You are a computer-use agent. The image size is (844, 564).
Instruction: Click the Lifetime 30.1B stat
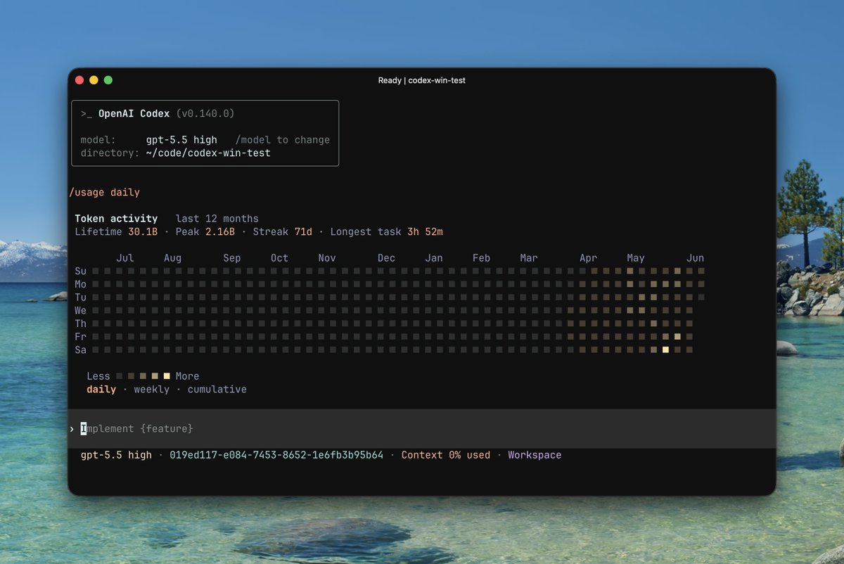116,232
